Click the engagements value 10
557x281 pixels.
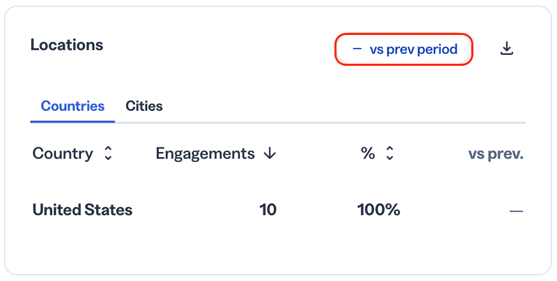pos(268,210)
